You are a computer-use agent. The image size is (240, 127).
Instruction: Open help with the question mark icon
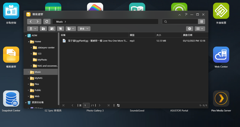coord(186,15)
